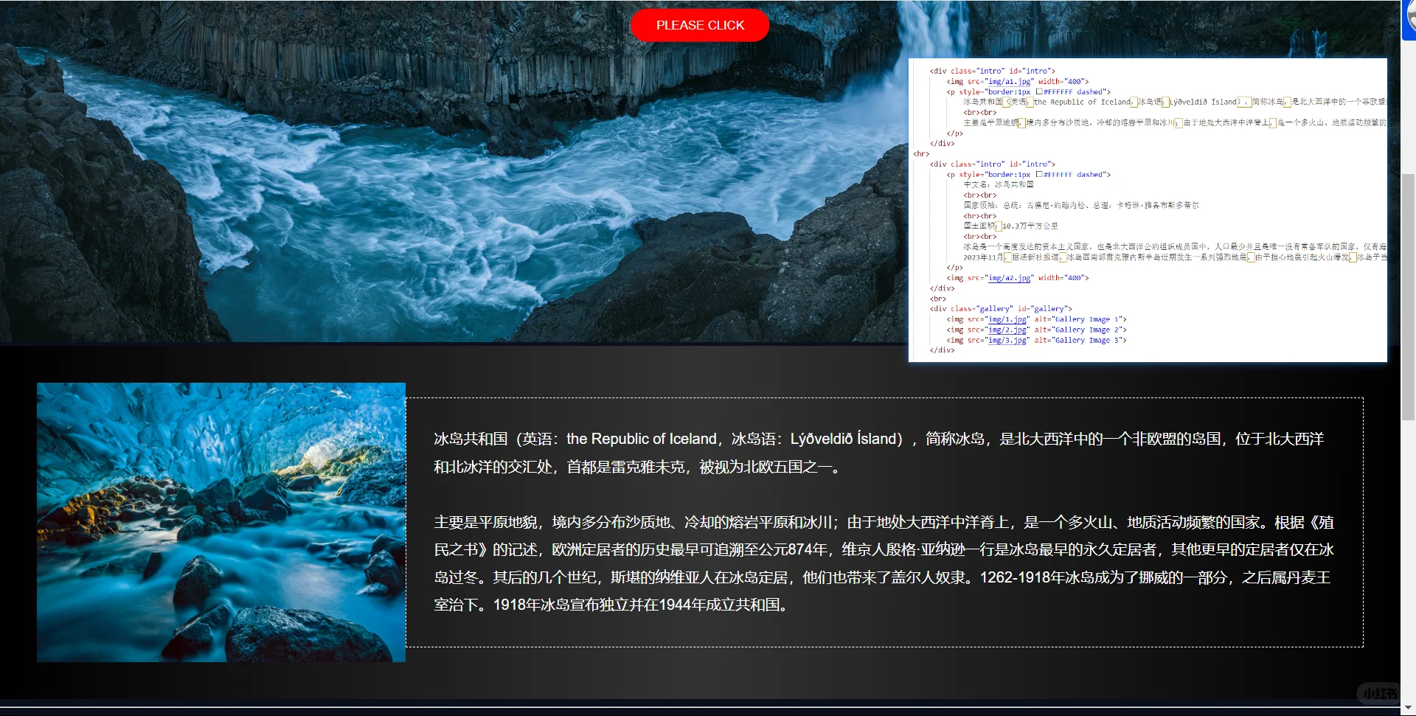Click the alt text "Gallery Image 3"
The width and height of the screenshot is (1416, 716).
[1087, 340]
